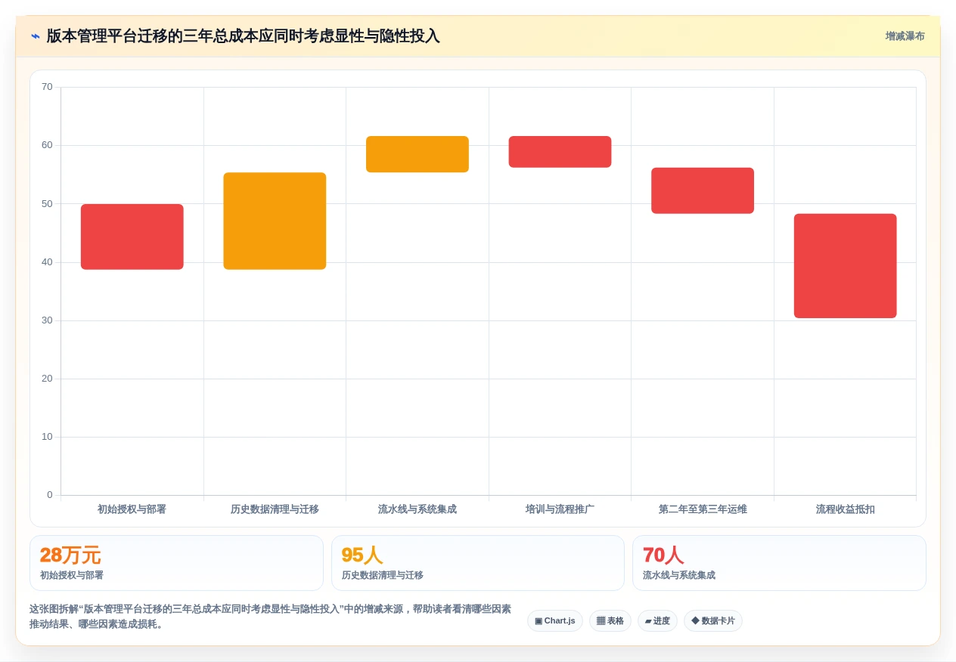
Task: Select the 流水线与系统集成 orange bar
Action: point(417,154)
